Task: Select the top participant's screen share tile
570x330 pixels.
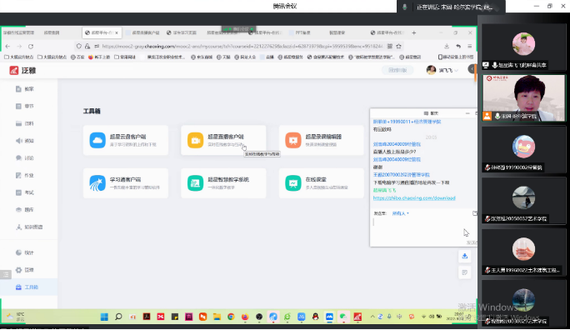Action: (524, 47)
